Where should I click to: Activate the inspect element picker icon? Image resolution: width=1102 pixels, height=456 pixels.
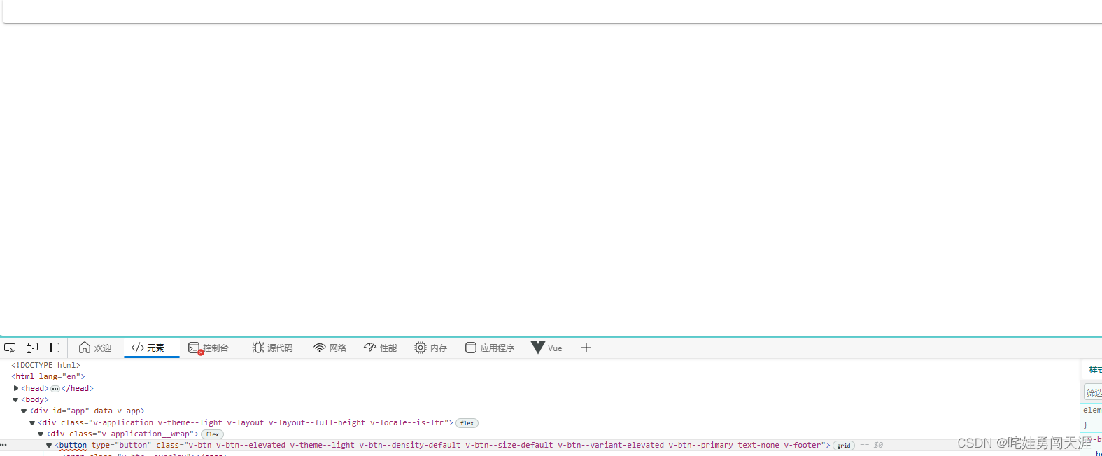pyautogui.click(x=10, y=348)
